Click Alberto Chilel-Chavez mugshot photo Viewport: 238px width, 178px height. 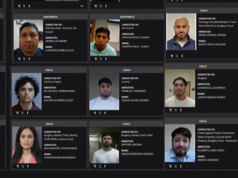pyautogui.click(x=103, y=38)
